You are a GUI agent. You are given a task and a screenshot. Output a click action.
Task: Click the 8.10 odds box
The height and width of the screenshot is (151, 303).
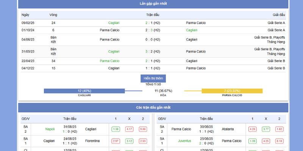[x=280, y=141]
